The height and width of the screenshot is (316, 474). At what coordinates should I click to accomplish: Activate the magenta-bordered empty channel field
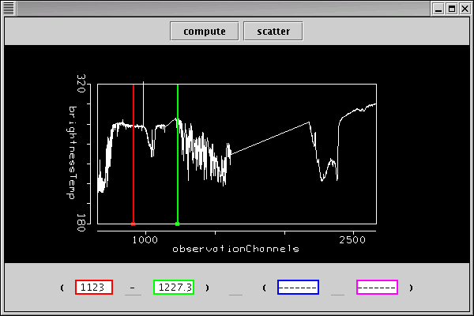[x=378, y=287]
